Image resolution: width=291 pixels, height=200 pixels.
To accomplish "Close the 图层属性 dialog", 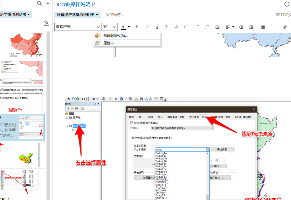I will tap(254, 109).
